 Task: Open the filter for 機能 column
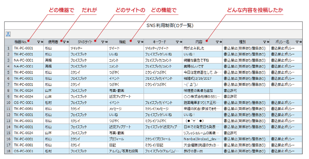tap(139, 42)
